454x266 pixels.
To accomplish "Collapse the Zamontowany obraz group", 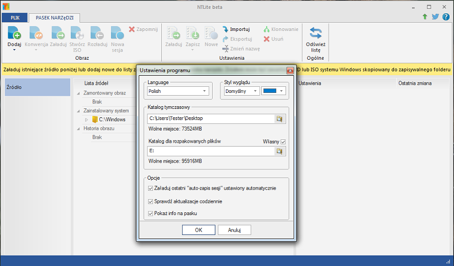I will (78, 93).
